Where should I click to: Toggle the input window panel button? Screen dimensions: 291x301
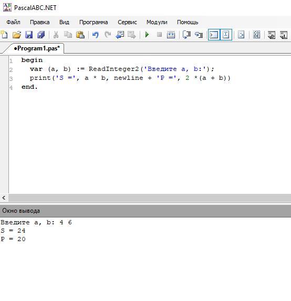coord(226,35)
